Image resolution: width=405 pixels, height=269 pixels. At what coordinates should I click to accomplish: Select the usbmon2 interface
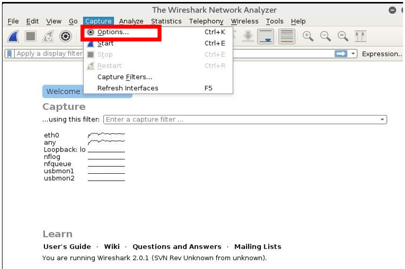(x=59, y=178)
